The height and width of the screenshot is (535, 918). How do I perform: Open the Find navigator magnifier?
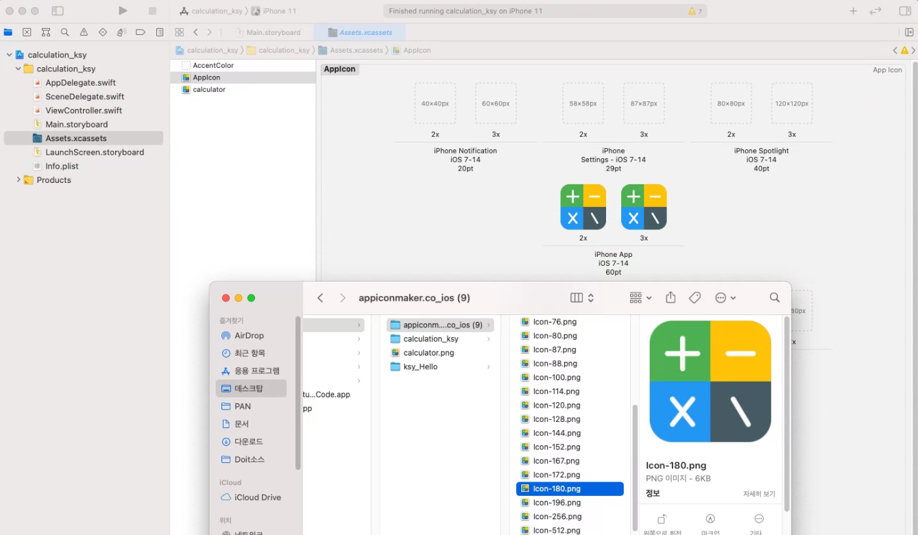pyautogui.click(x=65, y=32)
